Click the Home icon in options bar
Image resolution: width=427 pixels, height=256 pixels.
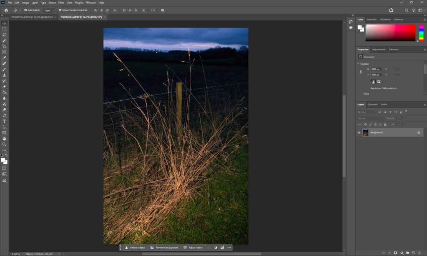(6, 10)
